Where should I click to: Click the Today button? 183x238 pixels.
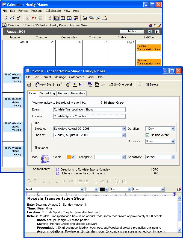[x=132, y=32]
